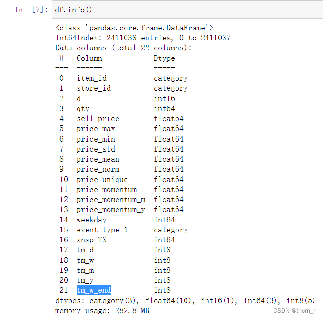Screen dimensions: 323x318
Task: Click the price_momentum_m column name
Action: coord(111,200)
